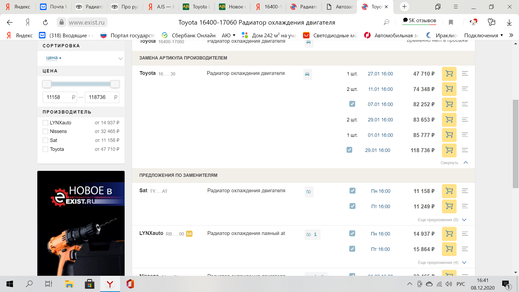The width and height of the screenshot is (519, 292).
Task: Click the page vertical scrollbar thumb
Action: point(515,144)
